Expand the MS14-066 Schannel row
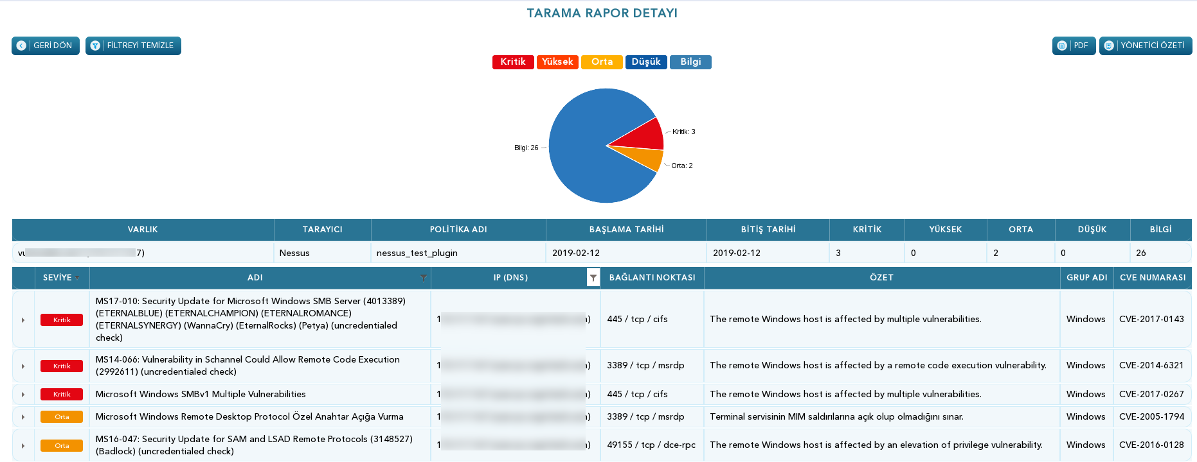The width and height of the screenshot is (1197, 462). (23, 366)
